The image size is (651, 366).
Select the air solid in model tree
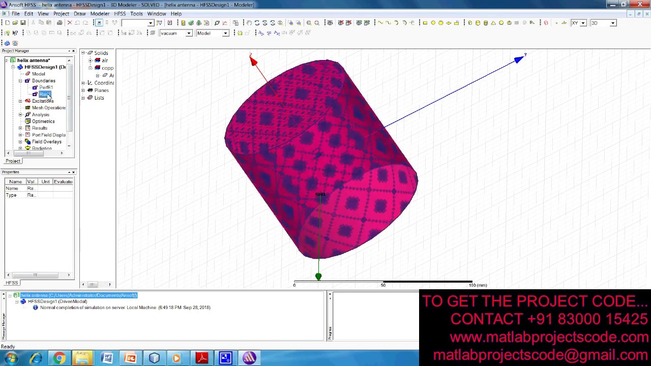click(104, 60)
